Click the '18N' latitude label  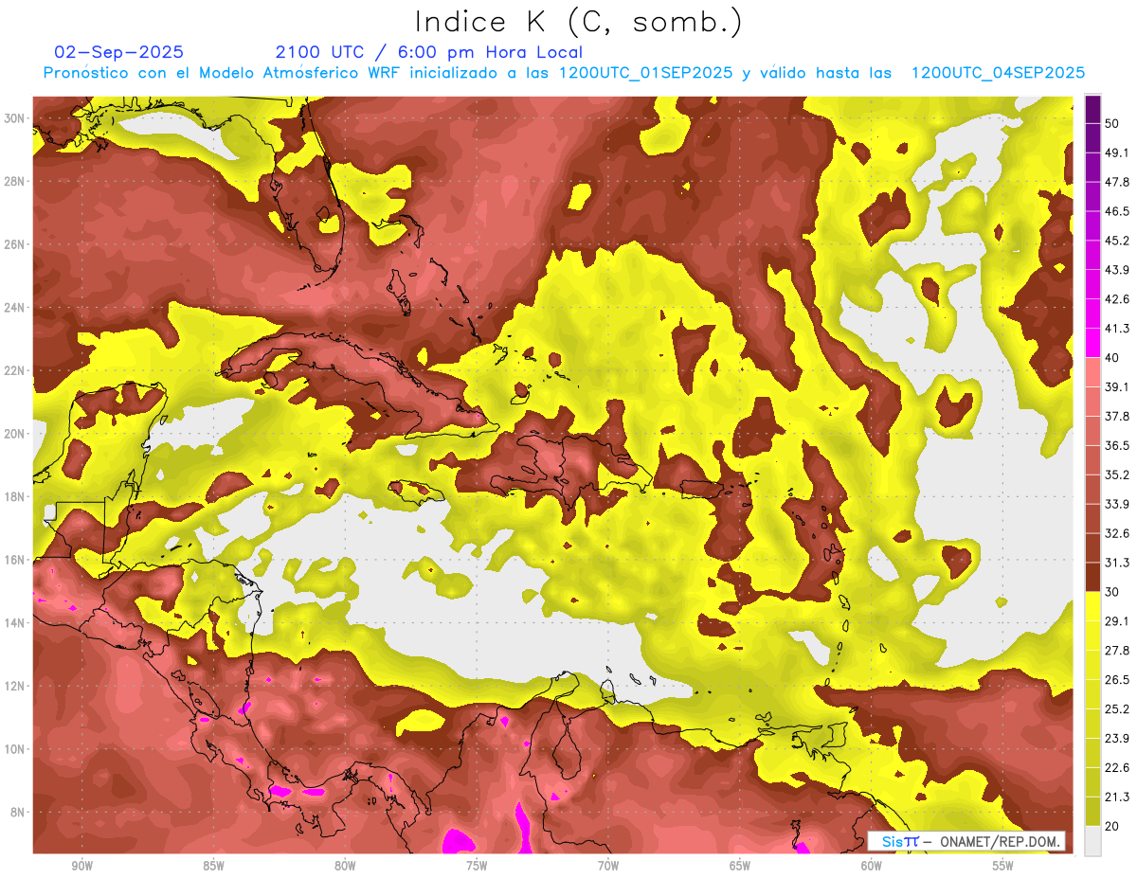(14, 497)
